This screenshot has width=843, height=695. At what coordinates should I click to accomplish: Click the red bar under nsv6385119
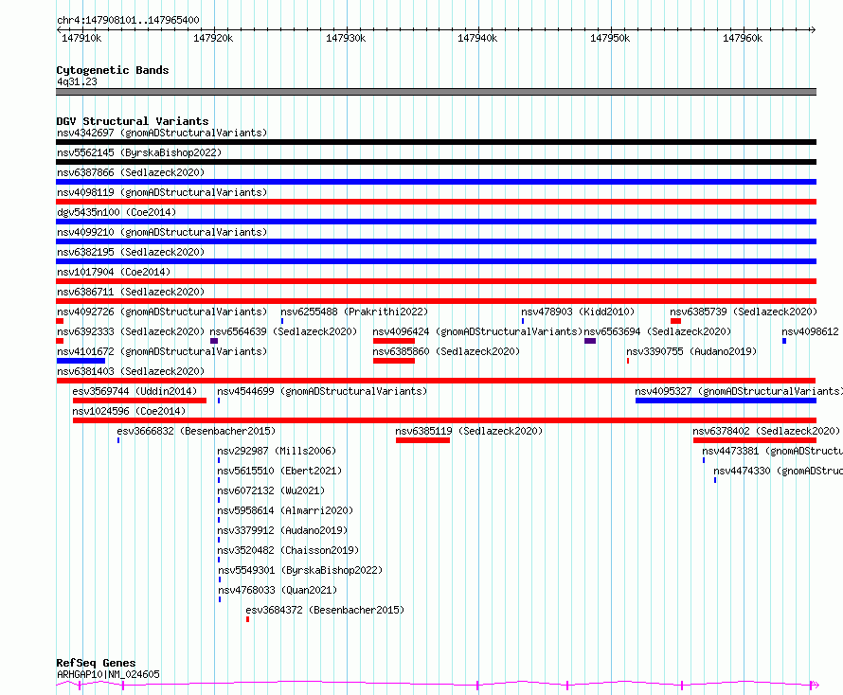(x=422, y=440)
